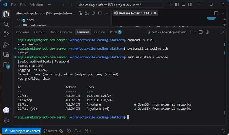Switch to the Outline tab
Screen dimensions: 229x135
point(100,32)
